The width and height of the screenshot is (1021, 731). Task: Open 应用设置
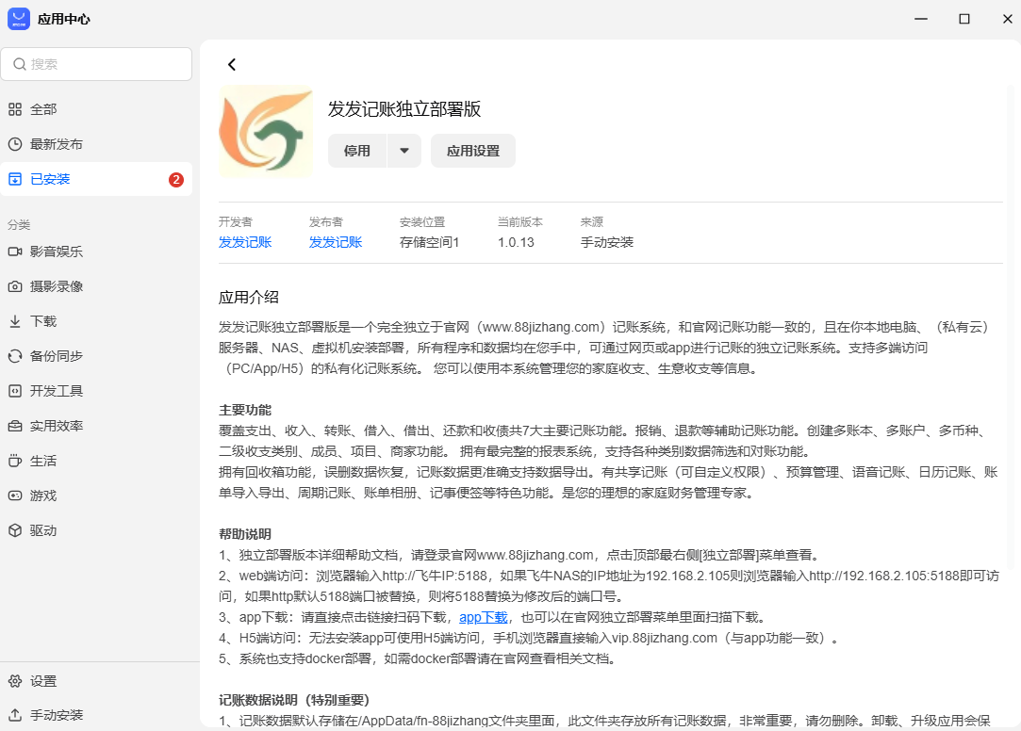pos(473,151)
